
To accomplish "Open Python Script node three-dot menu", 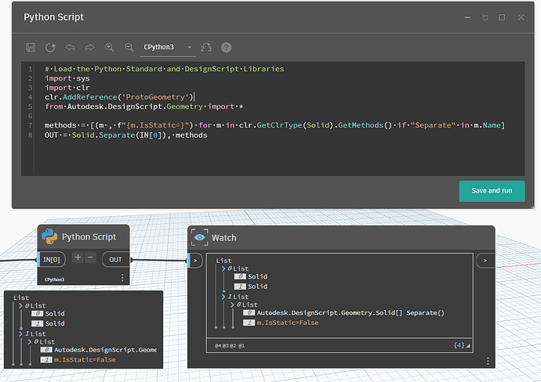I will 122,278.
